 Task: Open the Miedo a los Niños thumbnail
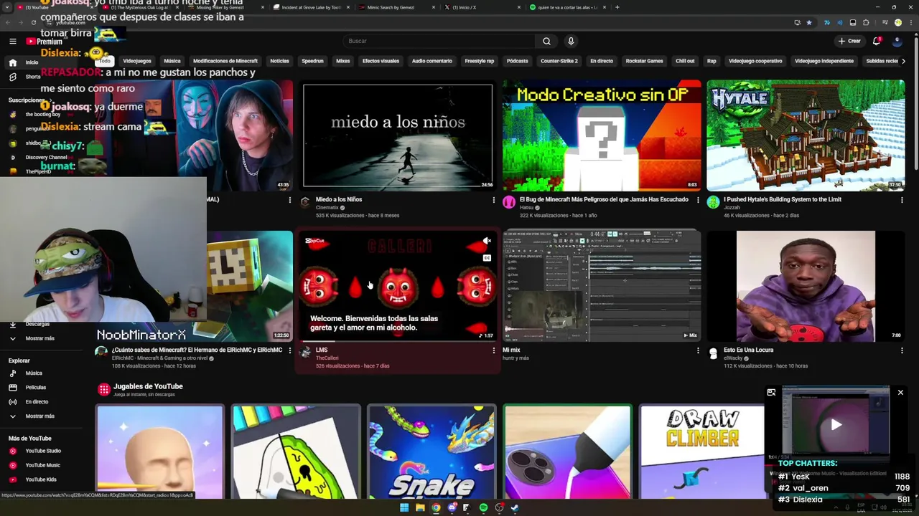tap(398, 135)
